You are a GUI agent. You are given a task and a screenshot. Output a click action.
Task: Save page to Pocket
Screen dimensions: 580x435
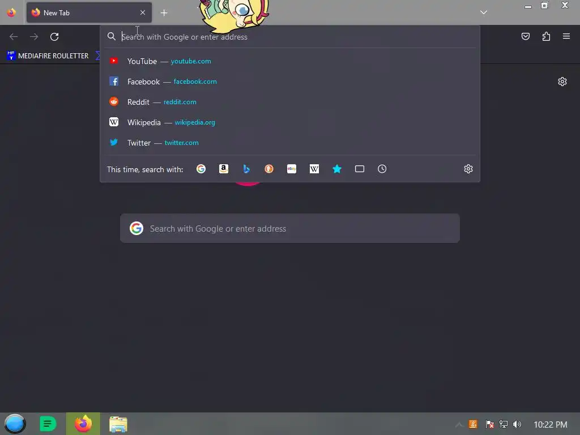[526, 36]
